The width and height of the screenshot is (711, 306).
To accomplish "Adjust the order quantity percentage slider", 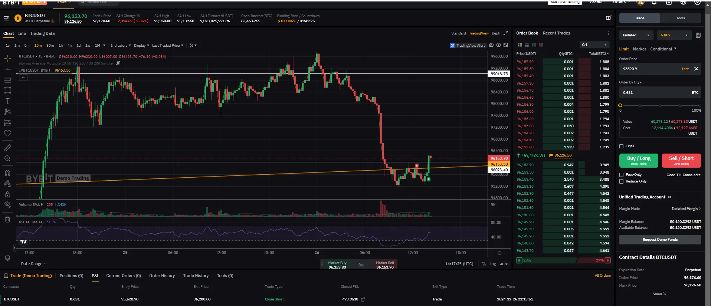I will [x=660, y=105].
